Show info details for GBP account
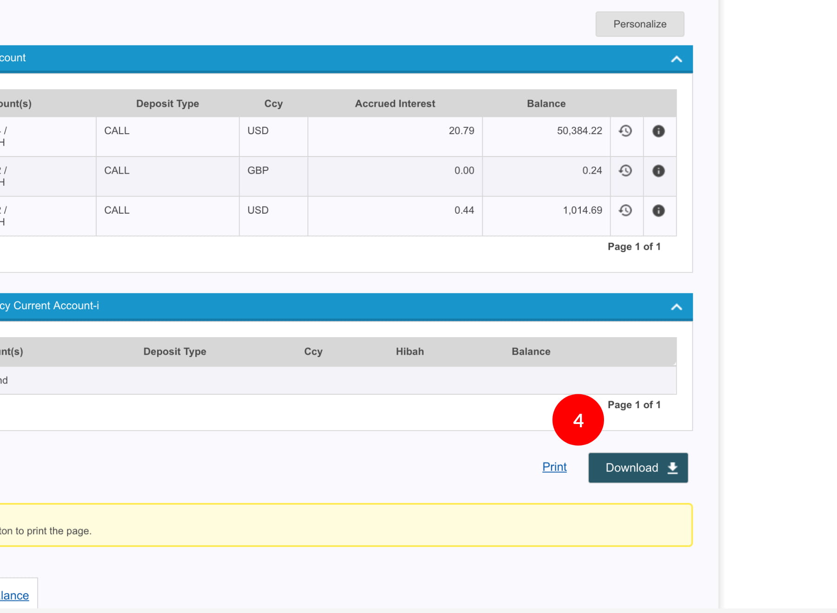 tap(658, 171)
